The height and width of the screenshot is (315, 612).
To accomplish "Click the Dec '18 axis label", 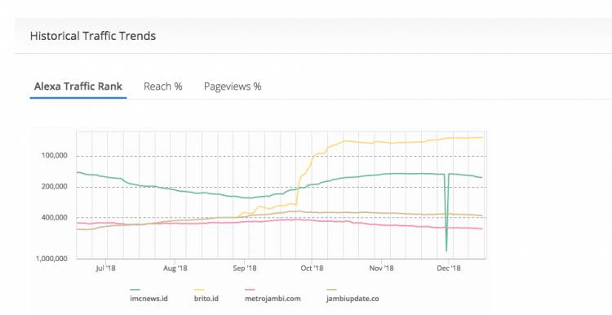I will pos(449,268).
